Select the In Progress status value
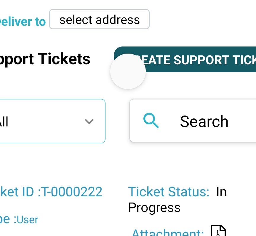 (177, 200)
